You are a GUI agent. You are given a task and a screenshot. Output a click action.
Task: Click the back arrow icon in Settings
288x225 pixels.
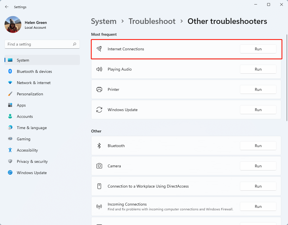(7, 7)
